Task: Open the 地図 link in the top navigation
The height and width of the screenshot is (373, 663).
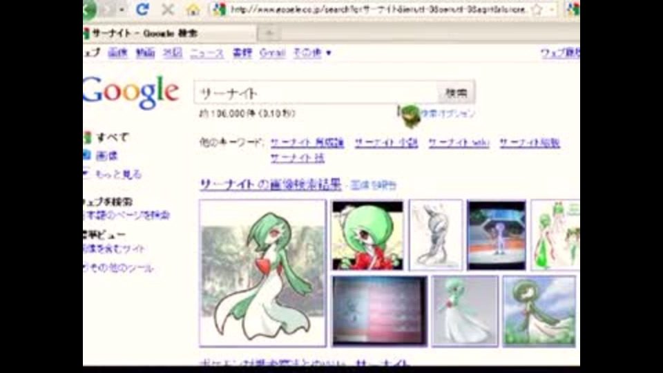Action: point(173,53)
